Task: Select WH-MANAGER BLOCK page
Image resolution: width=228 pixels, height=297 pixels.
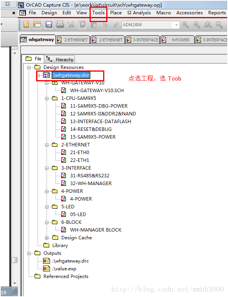Action: [96, 230]
